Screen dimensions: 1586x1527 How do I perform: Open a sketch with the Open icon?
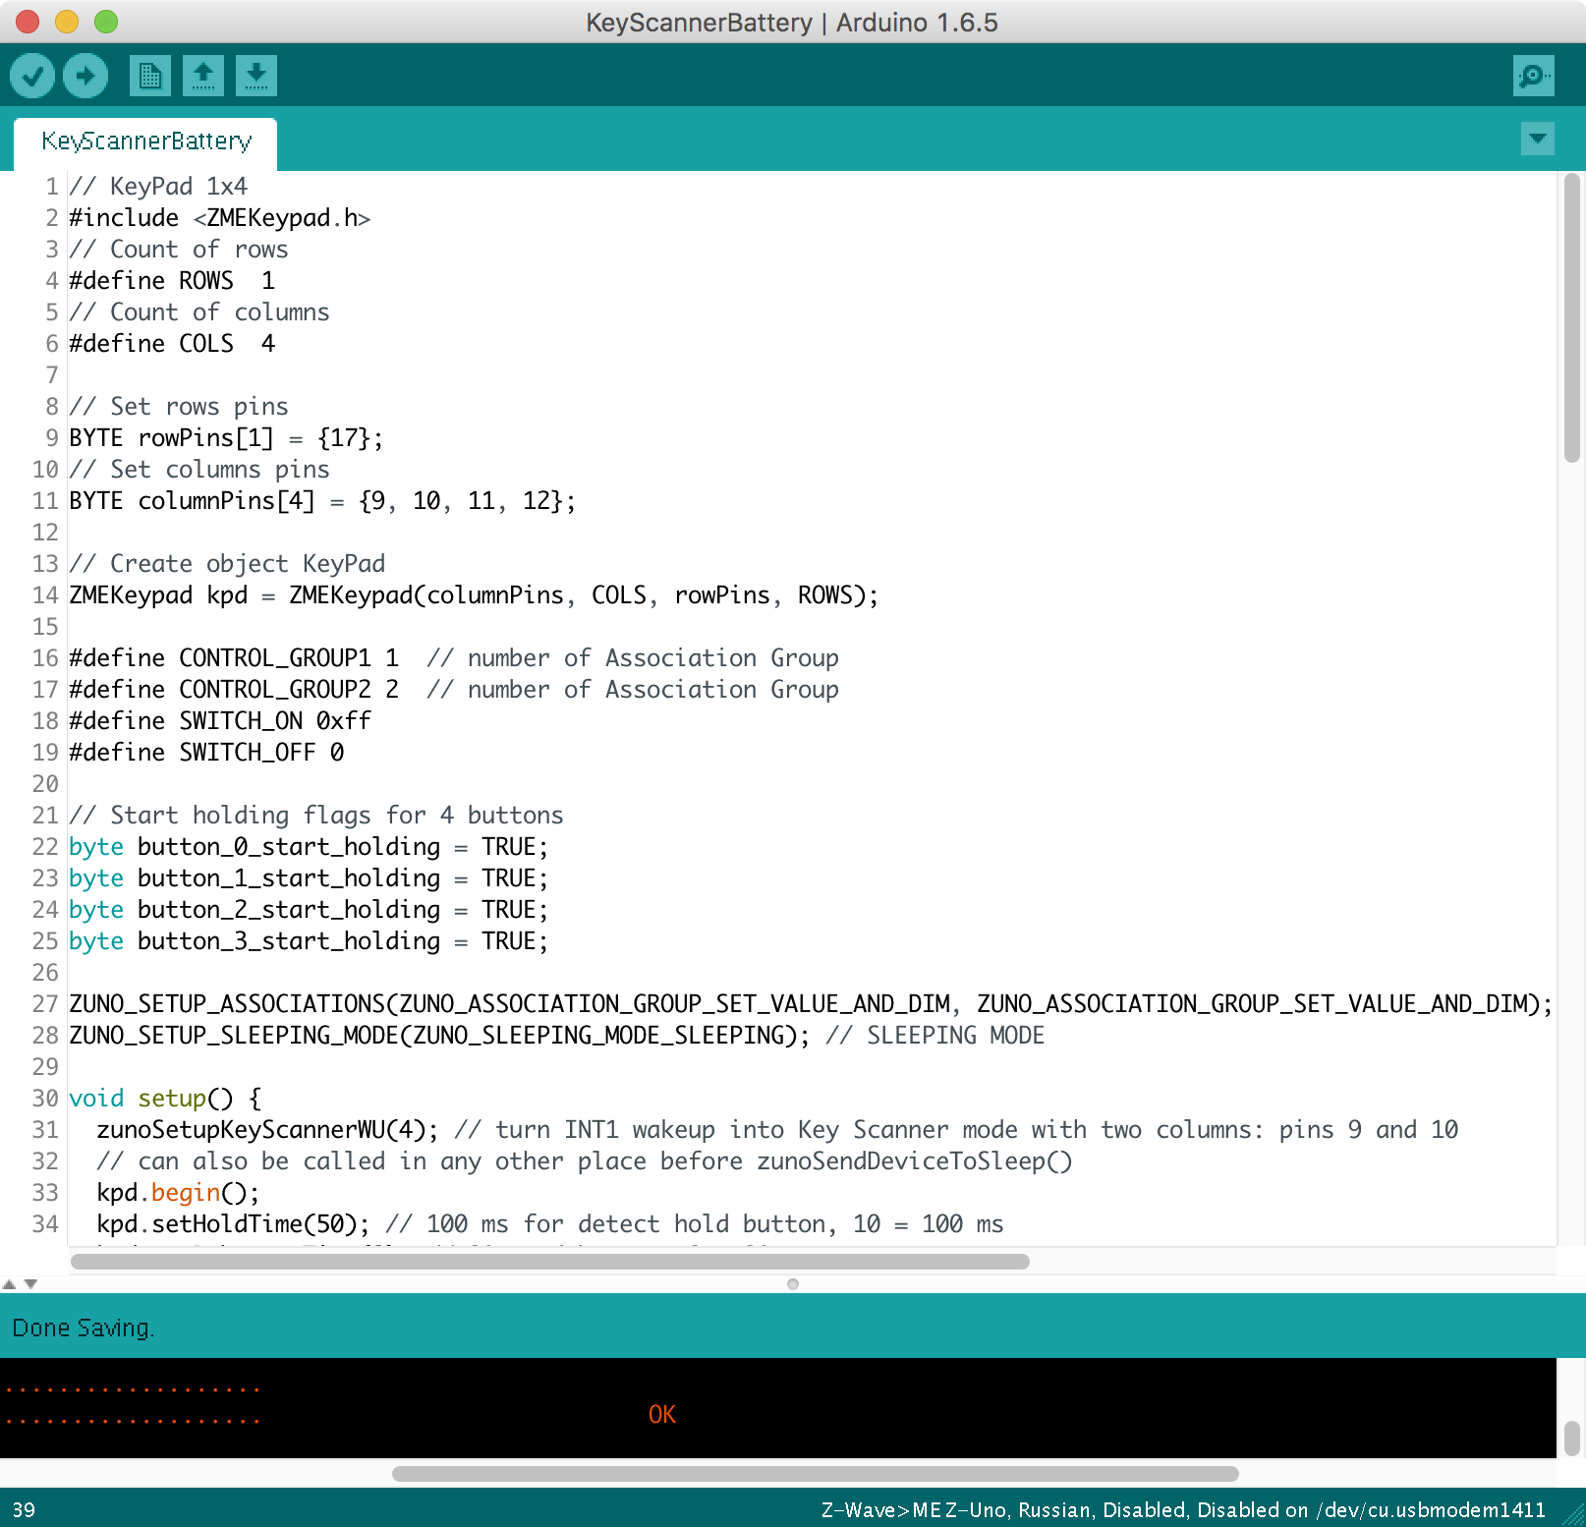203,76
